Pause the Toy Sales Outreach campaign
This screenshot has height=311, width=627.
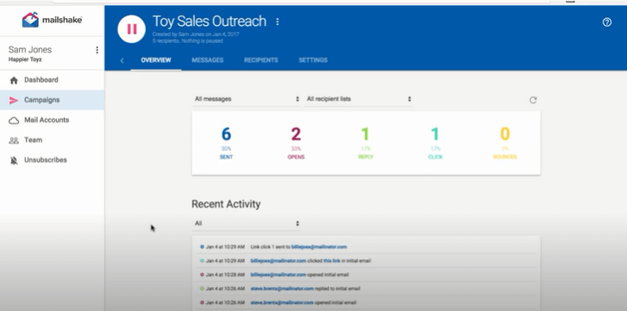point(132,29)
